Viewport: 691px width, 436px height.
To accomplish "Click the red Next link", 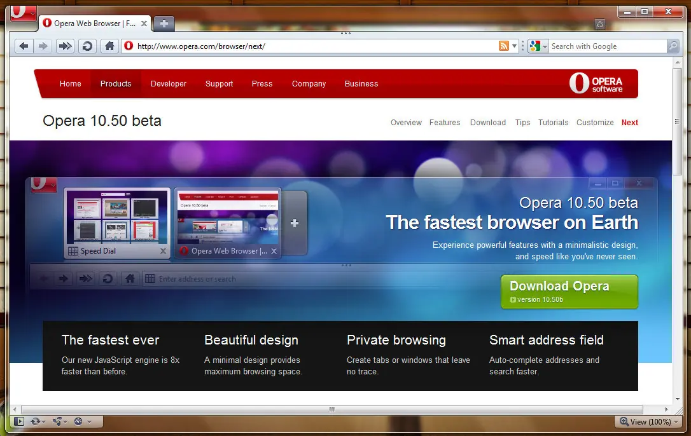I will pos(630,123).
